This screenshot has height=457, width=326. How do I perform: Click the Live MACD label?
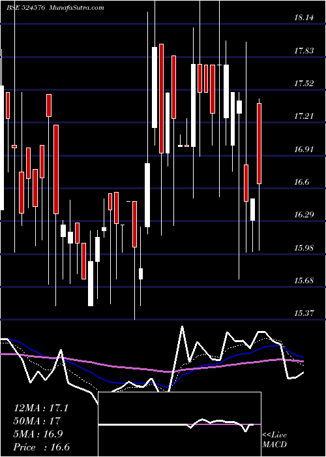[274, 440]
